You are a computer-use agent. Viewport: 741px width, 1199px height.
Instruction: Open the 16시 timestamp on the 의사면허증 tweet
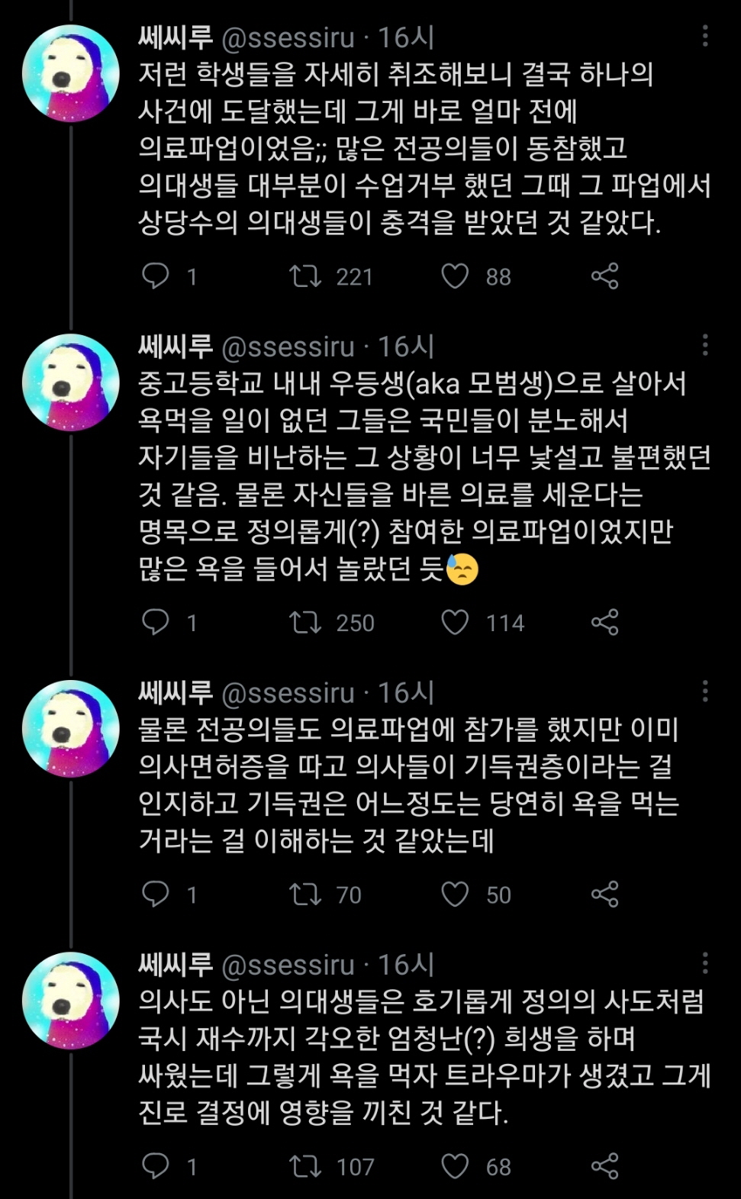[406, 693]
